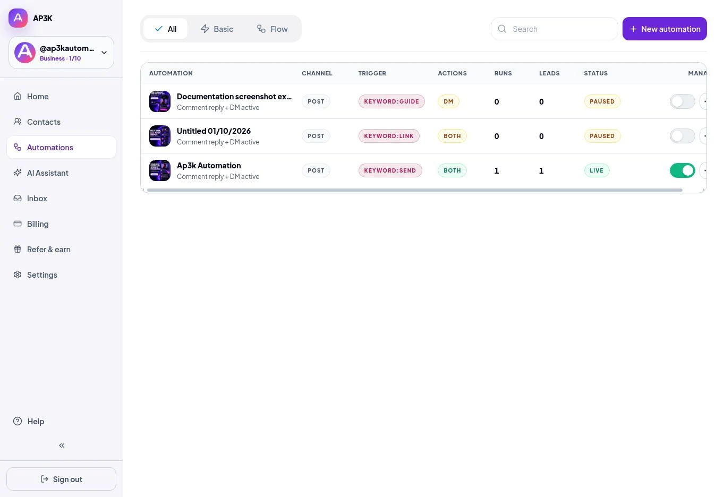The width and height of the screenshot is (724, 497).
Task: Collapse the sidebar with double chevron
Action: click(x=62, y=445)
